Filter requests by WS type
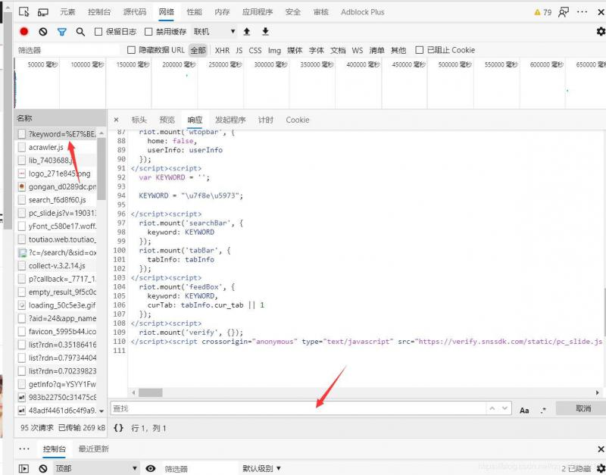606x475 pixels. (x=358, y=50)
